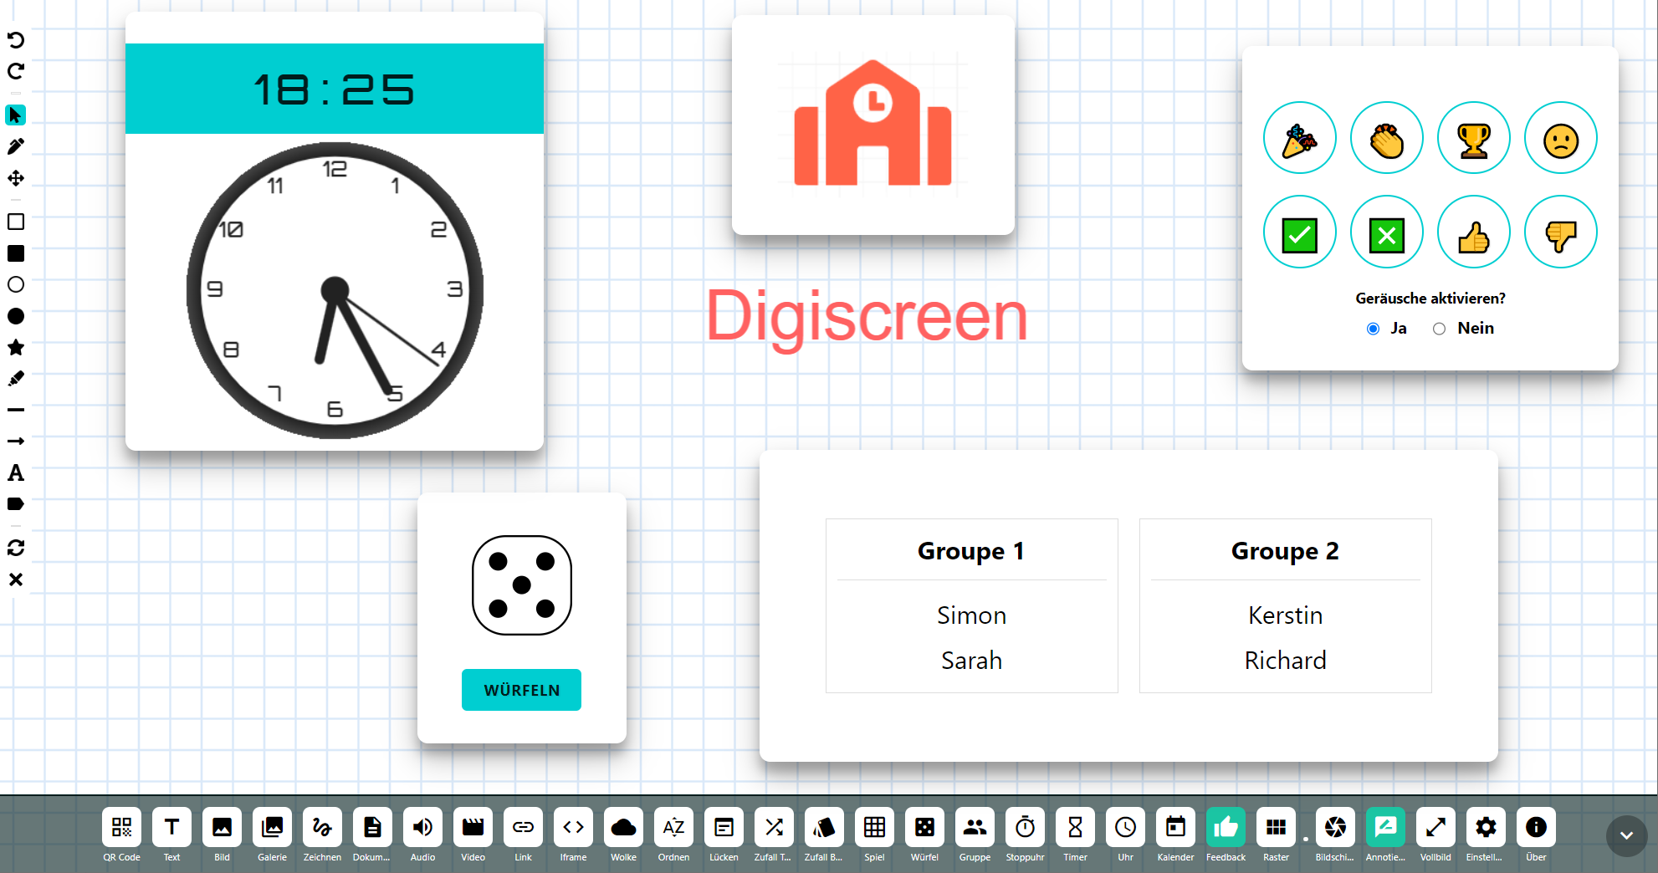Select the arrow line tool
This screenshot has width=1658, height=873.
[16, 441]
